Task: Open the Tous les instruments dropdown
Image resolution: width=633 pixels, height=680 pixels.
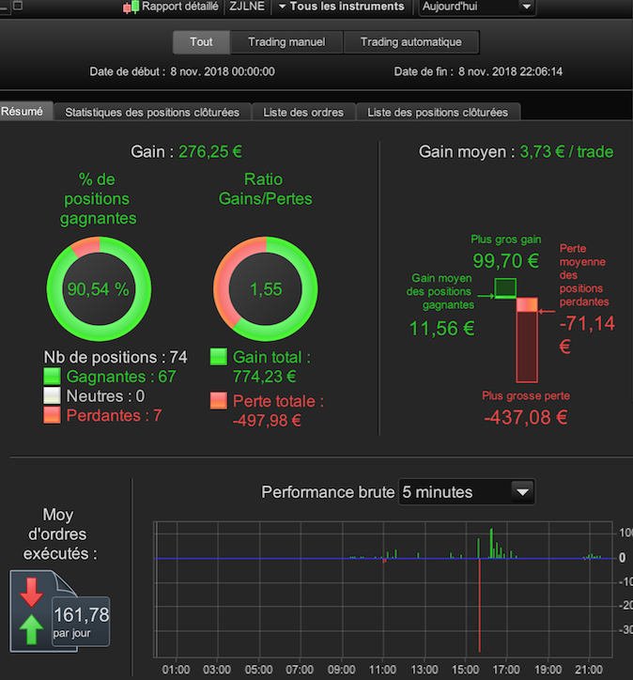Action: (x=341, y=7)
